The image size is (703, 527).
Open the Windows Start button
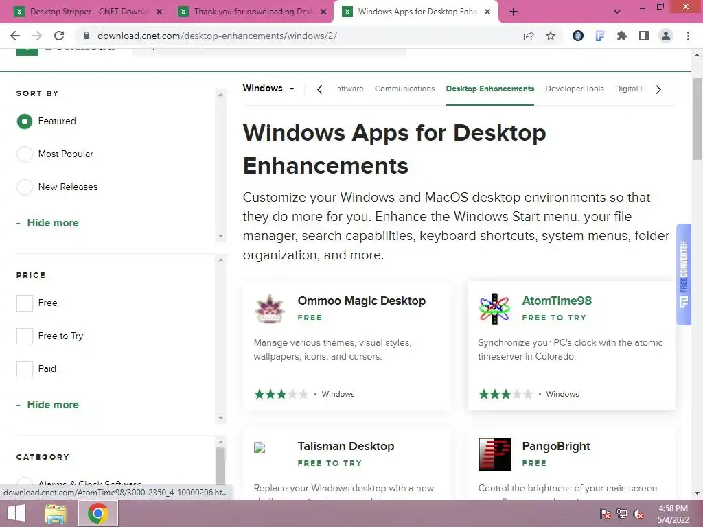(16, 513)
